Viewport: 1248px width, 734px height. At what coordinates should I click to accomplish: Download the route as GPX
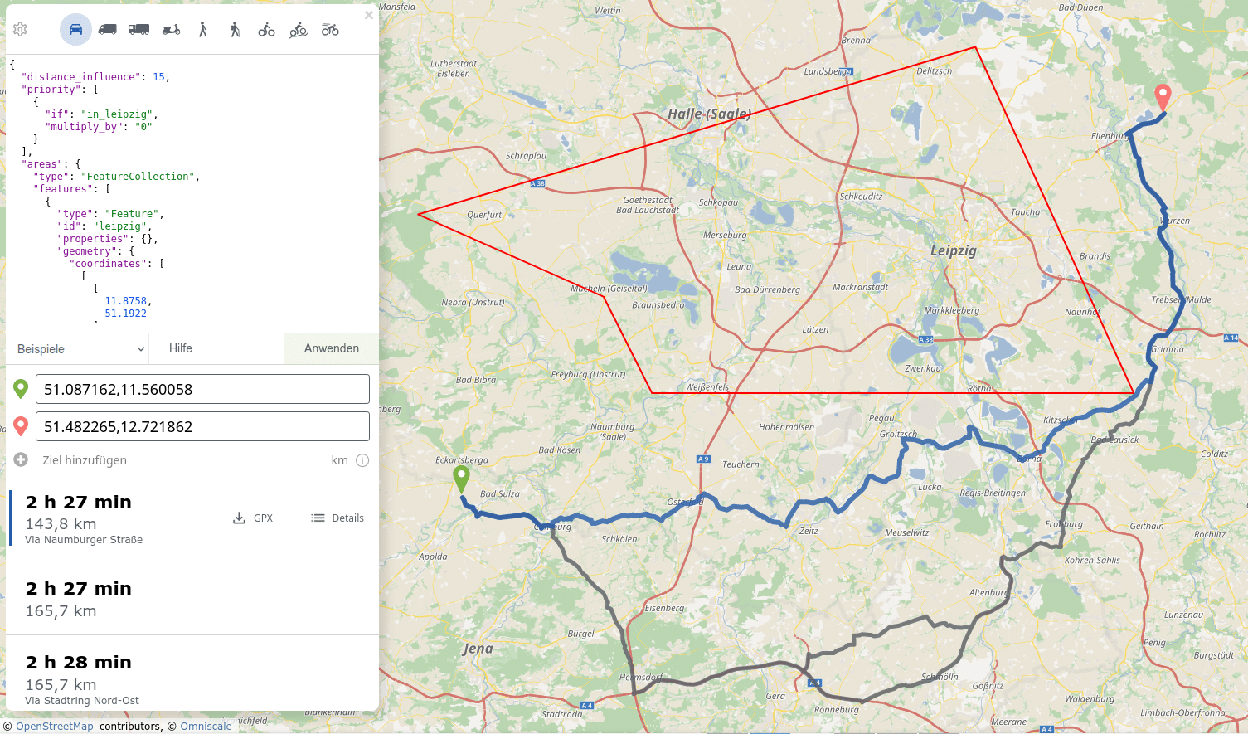tap(252, 518)
